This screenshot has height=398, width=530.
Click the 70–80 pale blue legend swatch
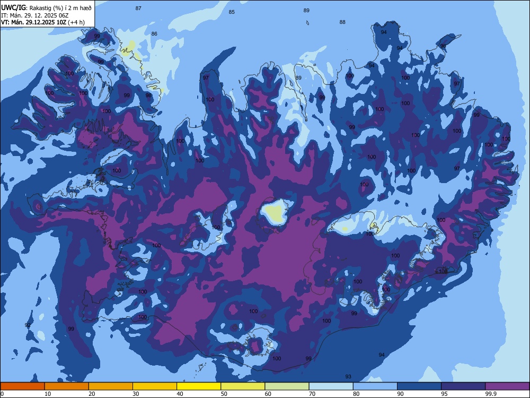click(x=331, y=386)
